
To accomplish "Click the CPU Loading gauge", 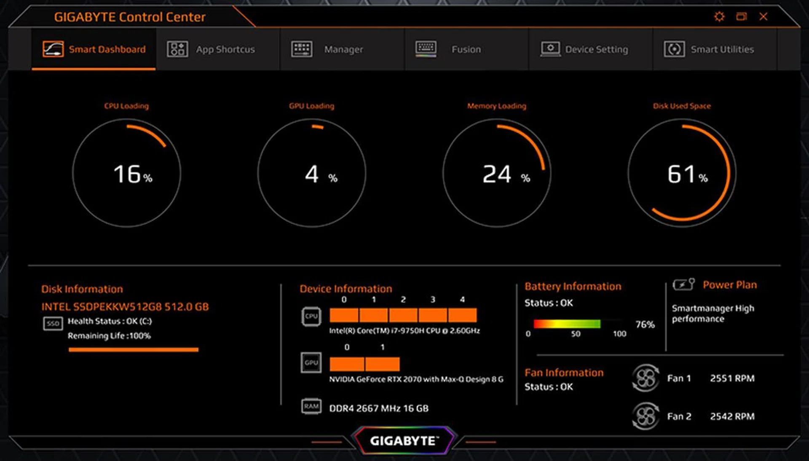I will pyautogui.click(x=126, y=173).
